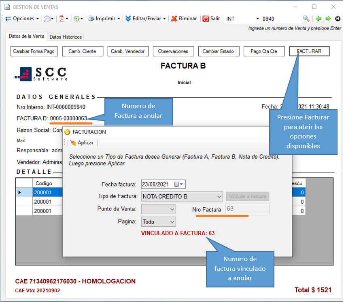Screen dimensions: 344x302
Task: Click the Excel export icon
Action: coord(77,19)
